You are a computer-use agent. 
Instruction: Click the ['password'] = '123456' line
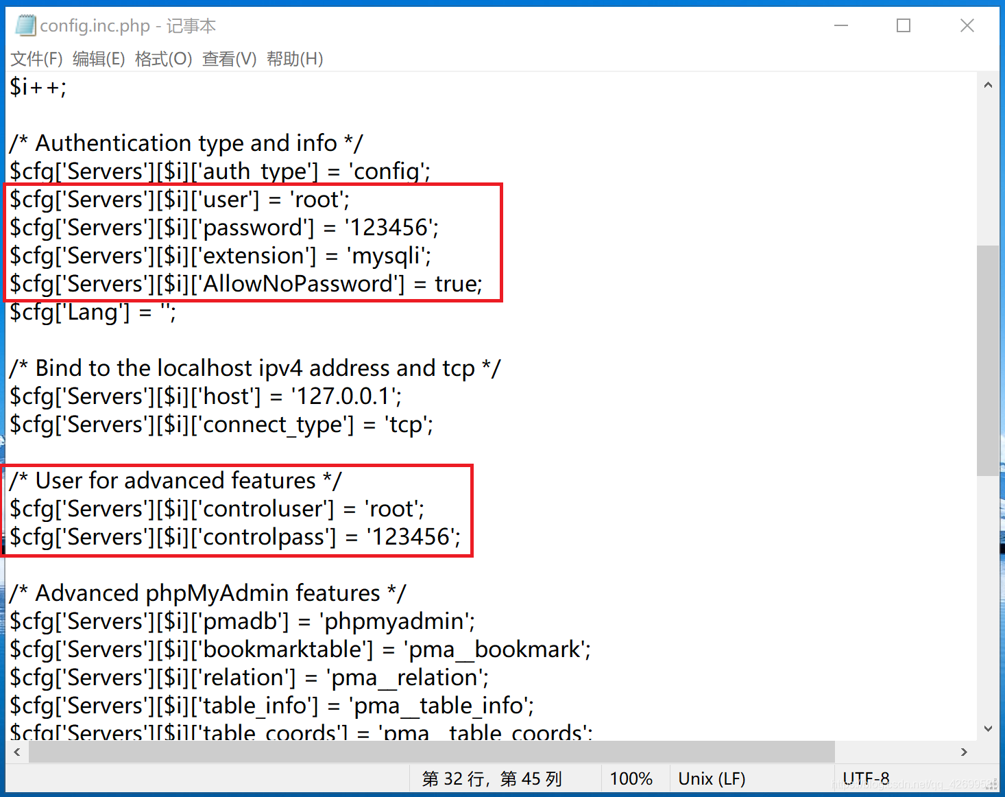pos(224,228)
